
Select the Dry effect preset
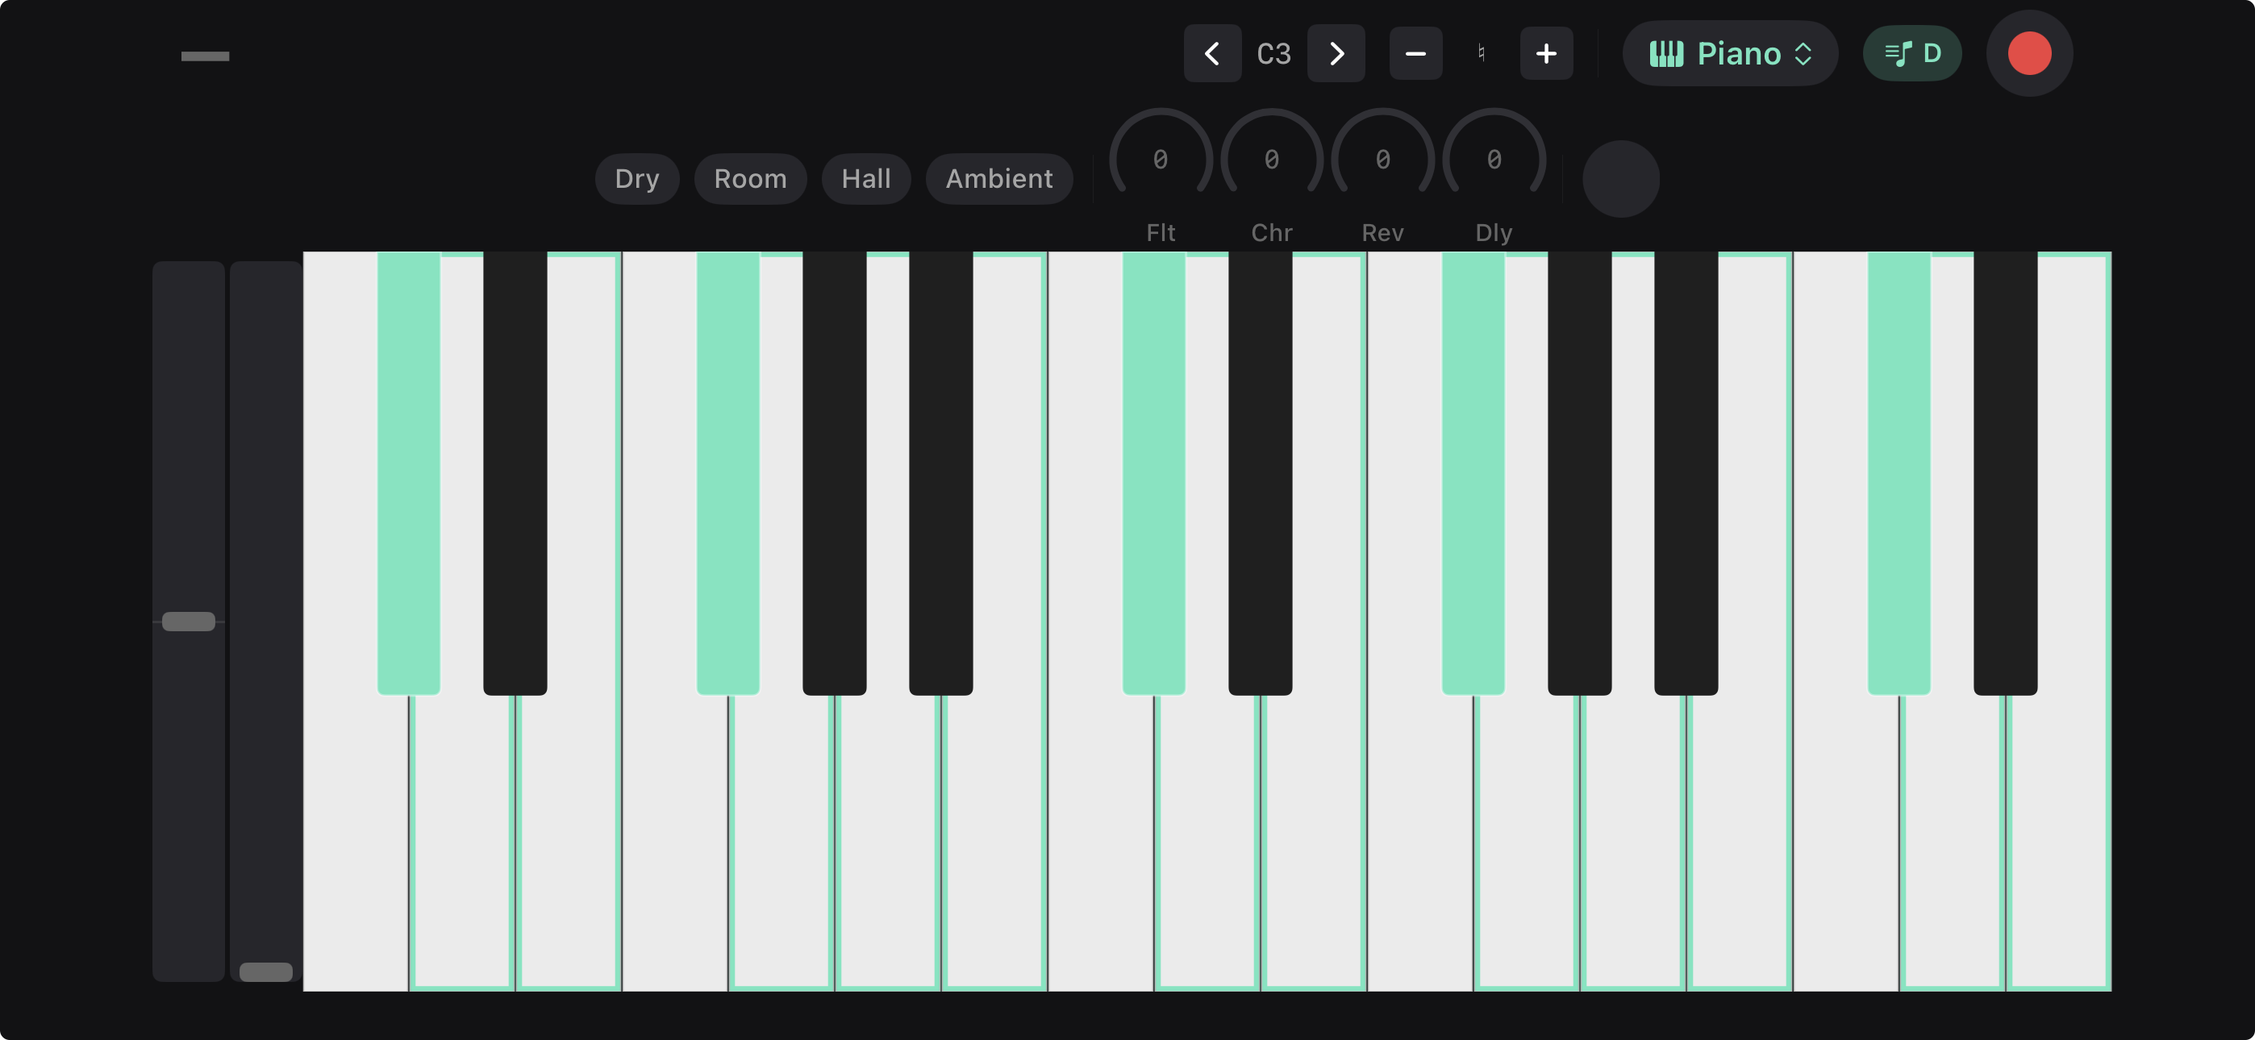coord(636,179)
